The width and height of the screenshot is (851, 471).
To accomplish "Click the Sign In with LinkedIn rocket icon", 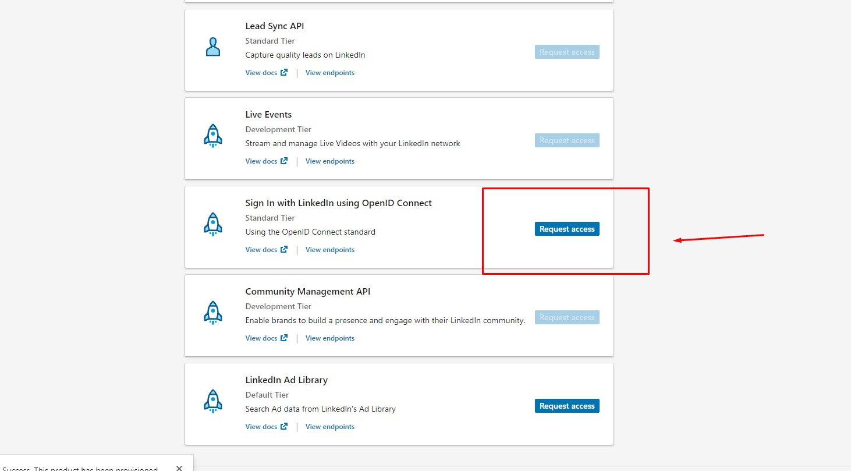I will point(213,224).
